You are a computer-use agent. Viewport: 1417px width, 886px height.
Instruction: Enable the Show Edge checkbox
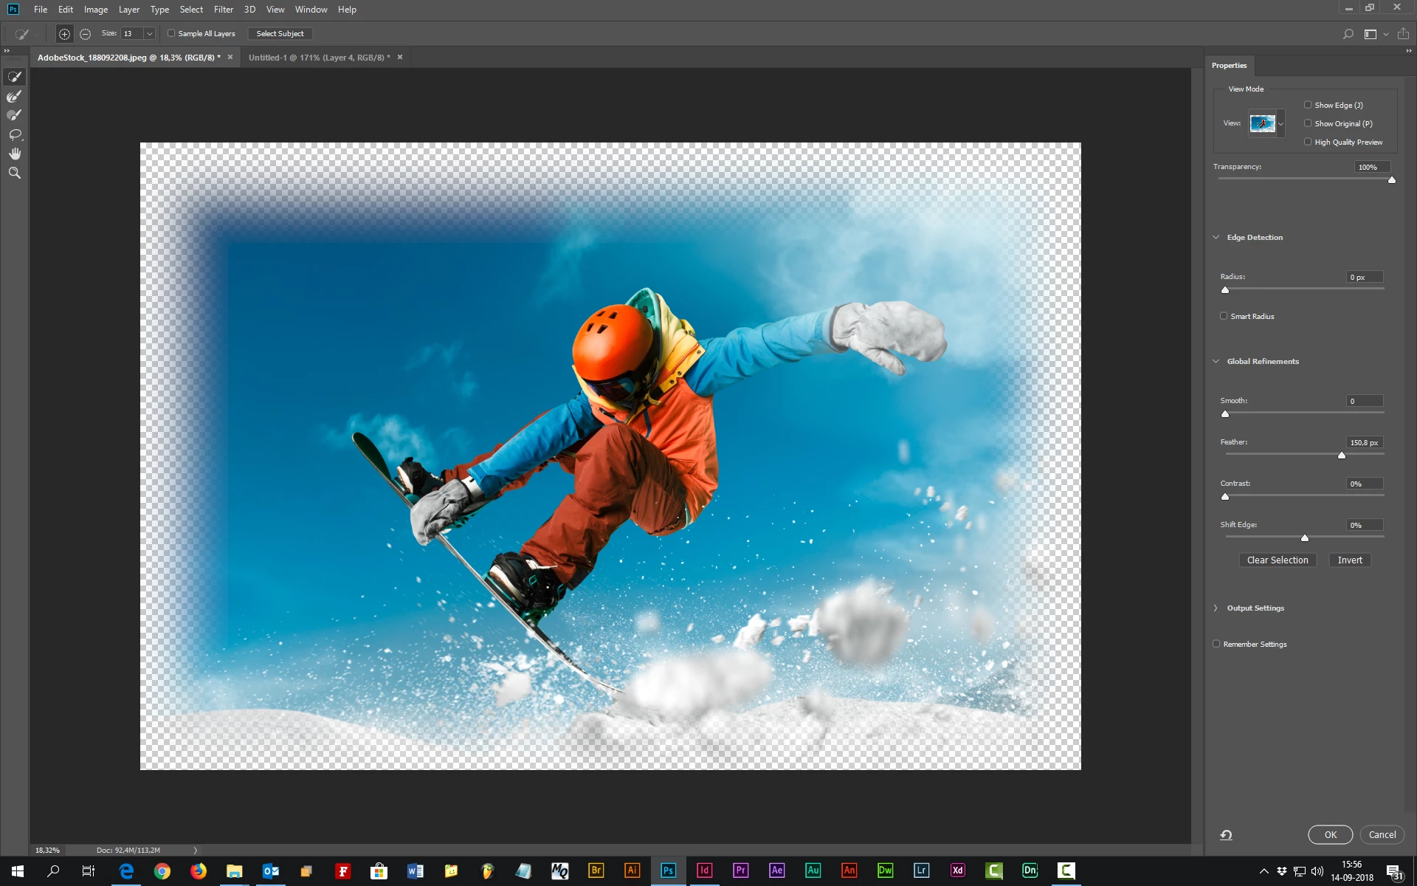pyautogui.click(x=1308, y=105)
